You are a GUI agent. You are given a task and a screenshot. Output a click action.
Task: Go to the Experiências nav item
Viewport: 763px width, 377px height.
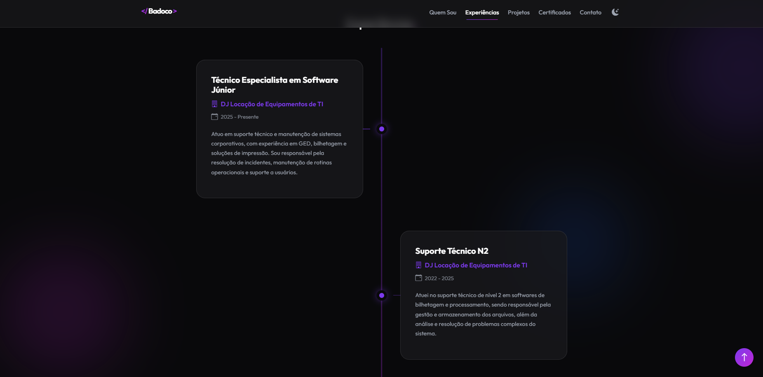tap(482, 12)
